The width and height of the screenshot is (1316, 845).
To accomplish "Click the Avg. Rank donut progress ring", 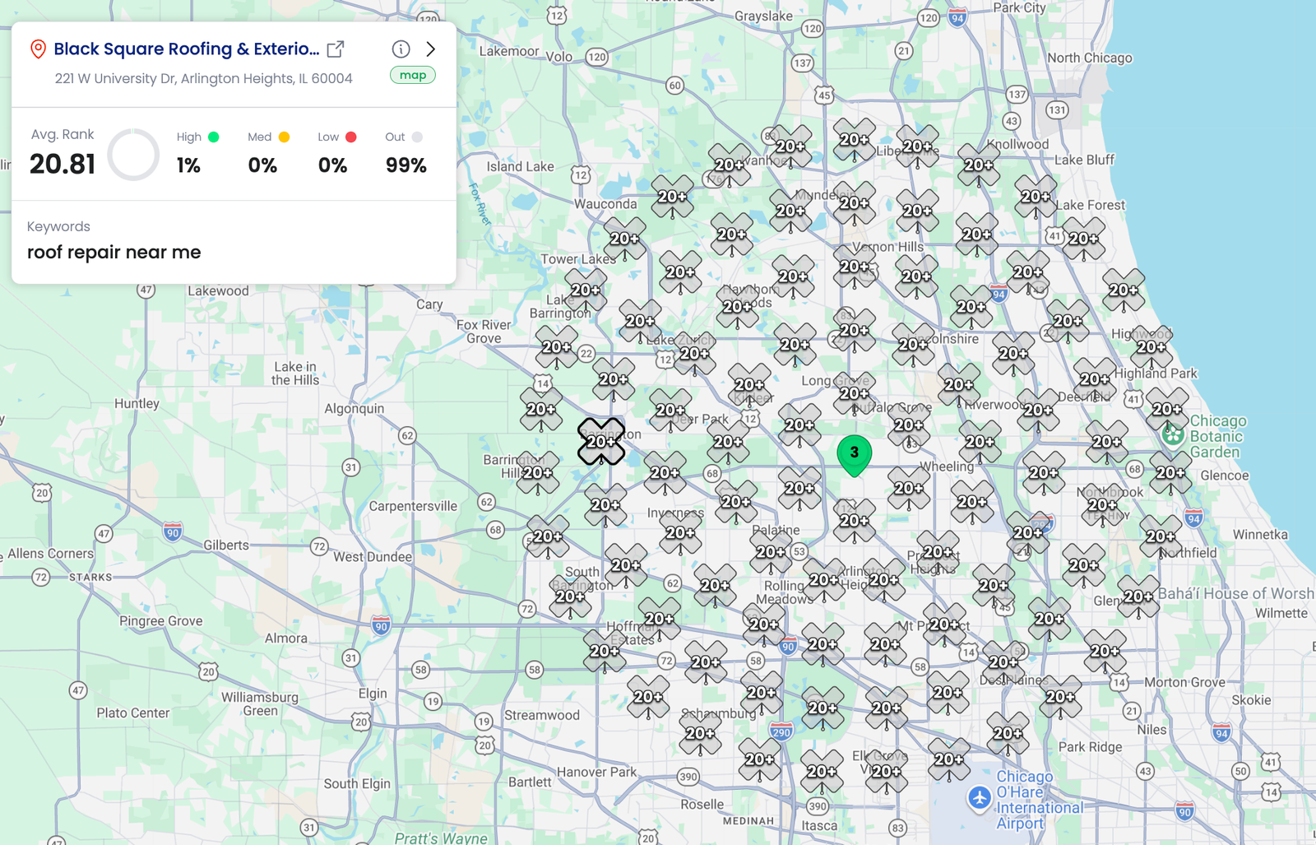I will (x=132, y=153).
